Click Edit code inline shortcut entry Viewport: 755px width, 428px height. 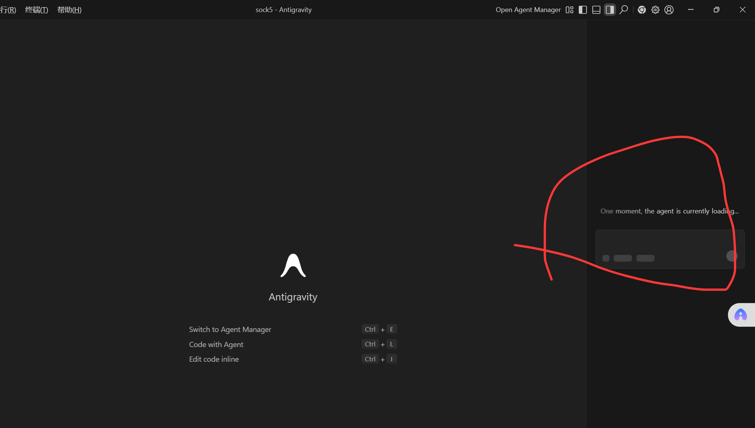point(214,359)
